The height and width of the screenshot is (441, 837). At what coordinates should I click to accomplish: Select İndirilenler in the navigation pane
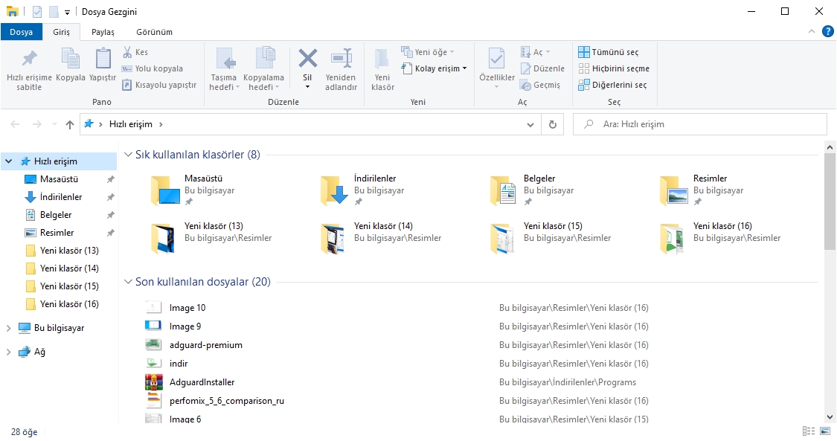click(61, 197)
